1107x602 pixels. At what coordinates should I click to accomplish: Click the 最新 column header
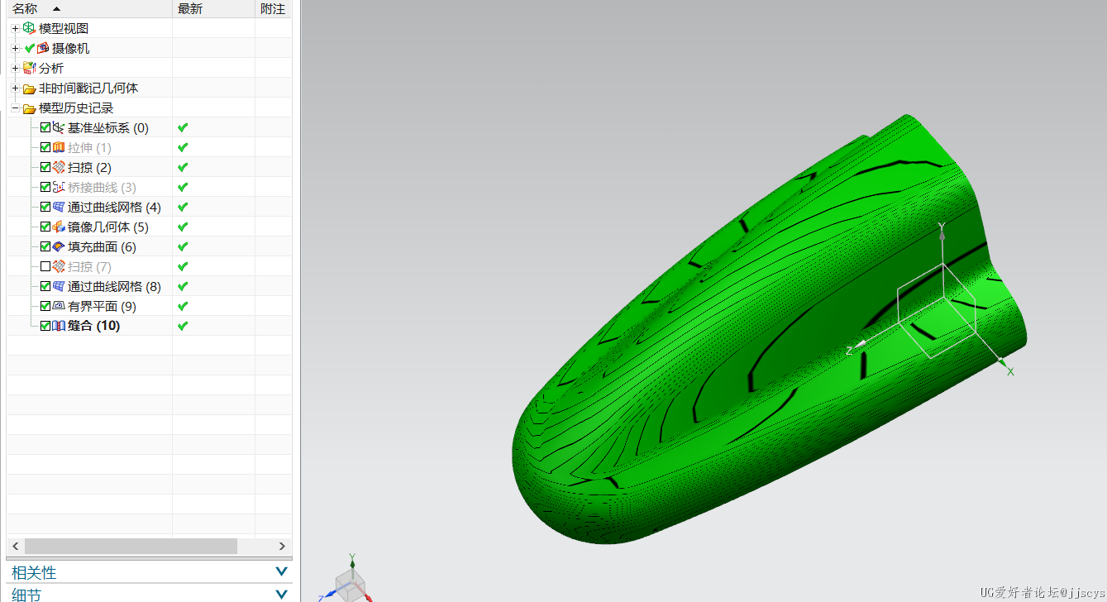click(213, 8)
